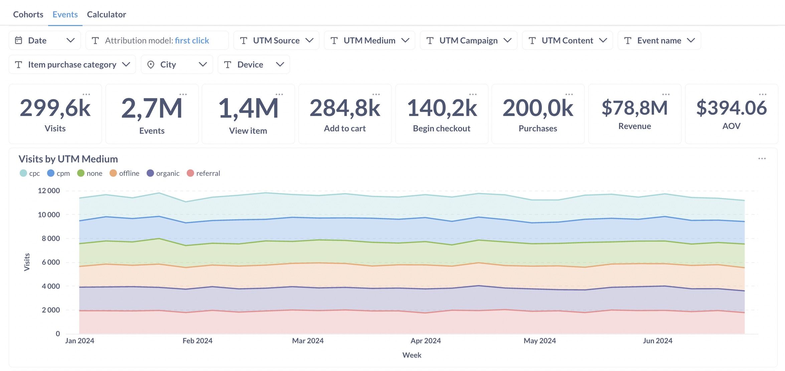Screen dimensions: 785x371
Task: Click the filter icon on Item purchase category
Action: click(19, 64)
